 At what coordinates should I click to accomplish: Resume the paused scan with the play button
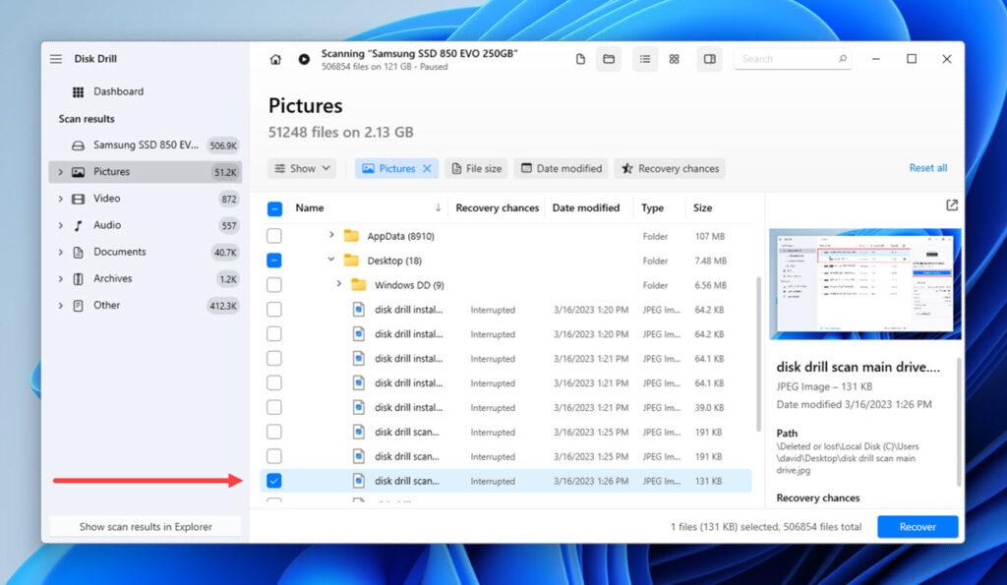point(304,59)
